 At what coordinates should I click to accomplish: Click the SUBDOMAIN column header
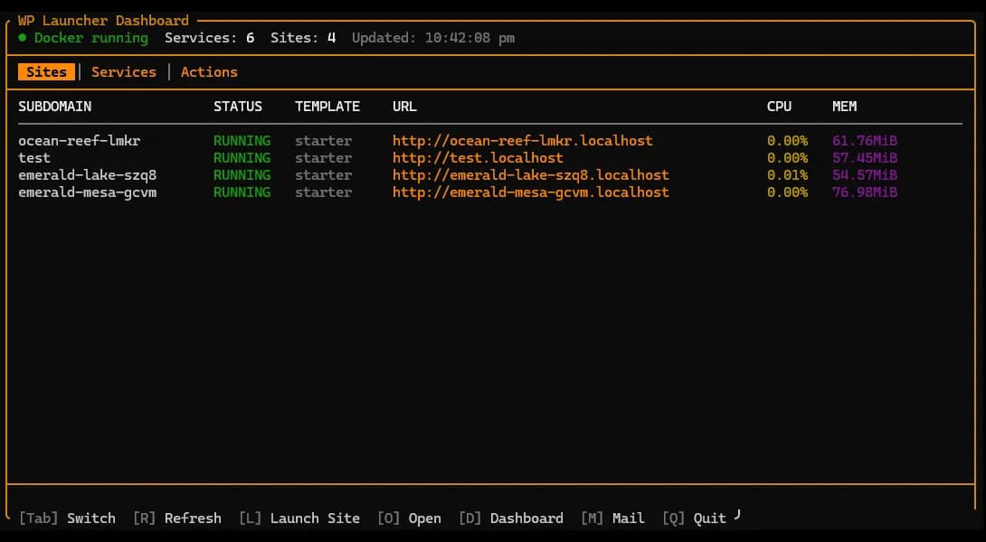[x=54, y=107]
